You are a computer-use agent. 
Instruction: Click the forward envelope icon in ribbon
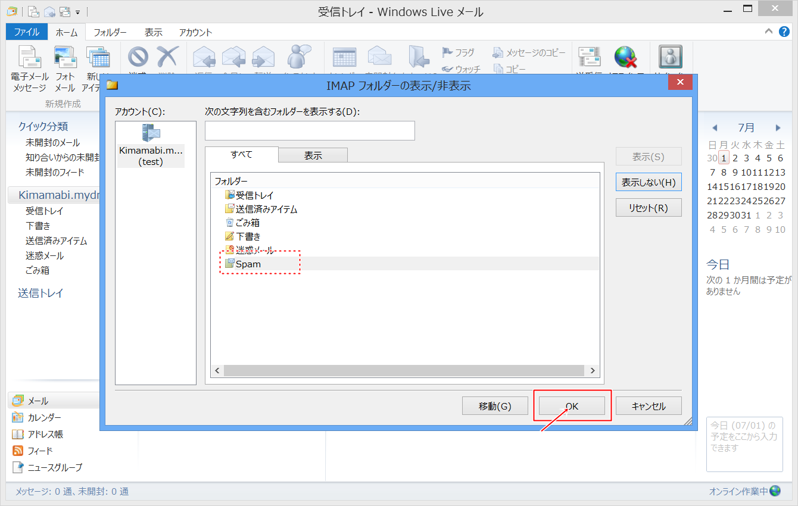pos(263,58)
